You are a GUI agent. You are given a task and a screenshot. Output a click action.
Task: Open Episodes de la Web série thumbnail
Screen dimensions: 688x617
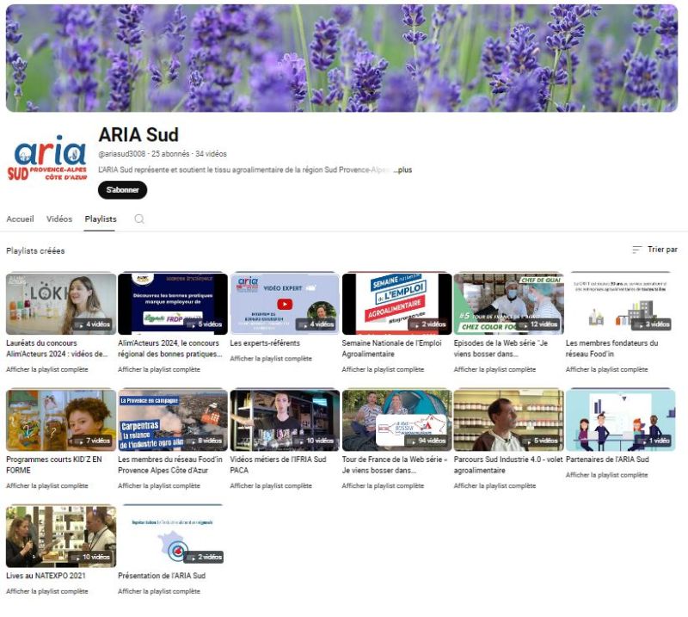[508, 304]
